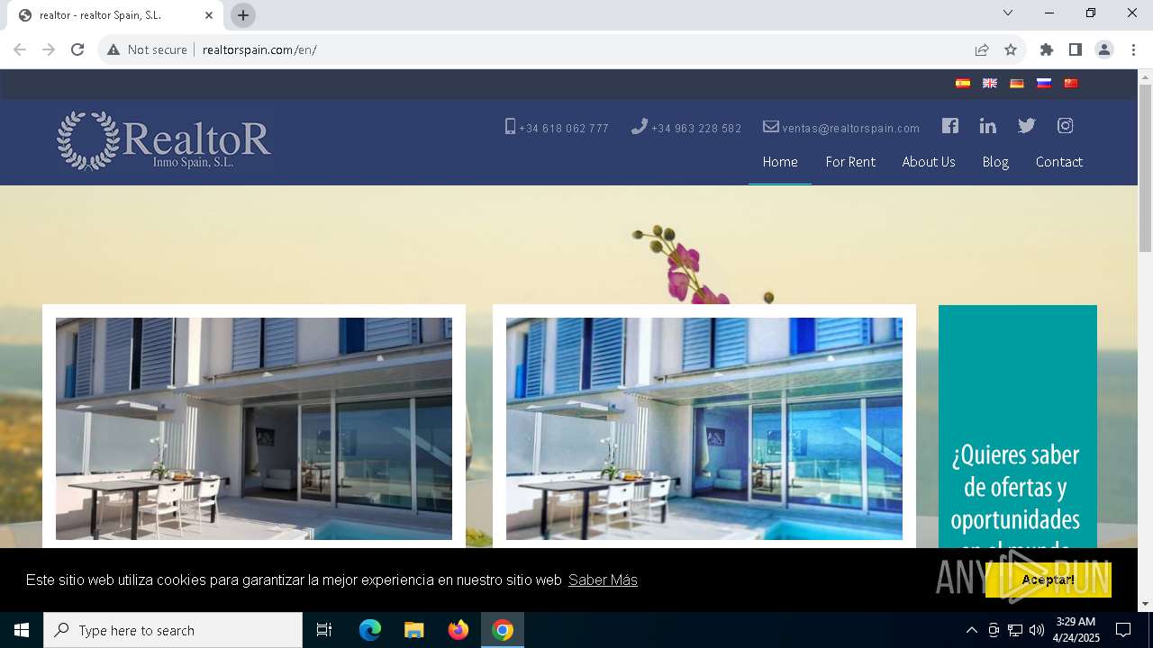Expand the tab search chevron

coord(1008,13)
